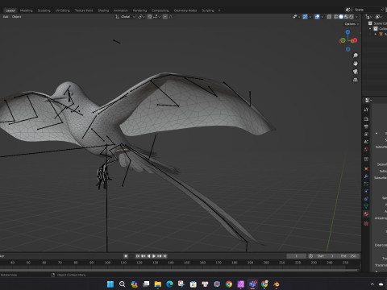Open File Explorer from the taskbar
This screenshot has height=290, width=387.
(158, 284)
